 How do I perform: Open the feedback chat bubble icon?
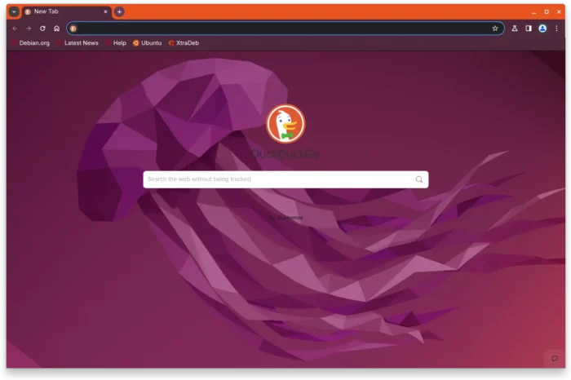[x=554, y=359]
